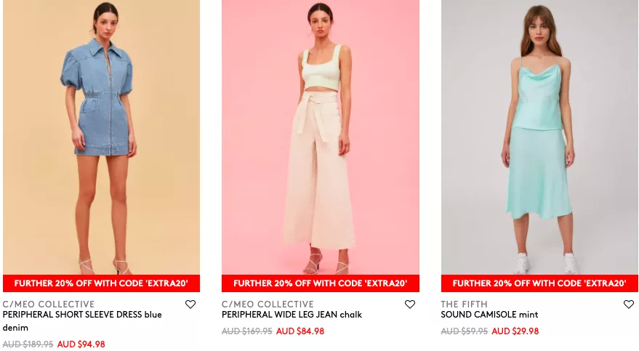Open the chalk wide leg jean photo
639x351 pixels.
tap(321, 137)
